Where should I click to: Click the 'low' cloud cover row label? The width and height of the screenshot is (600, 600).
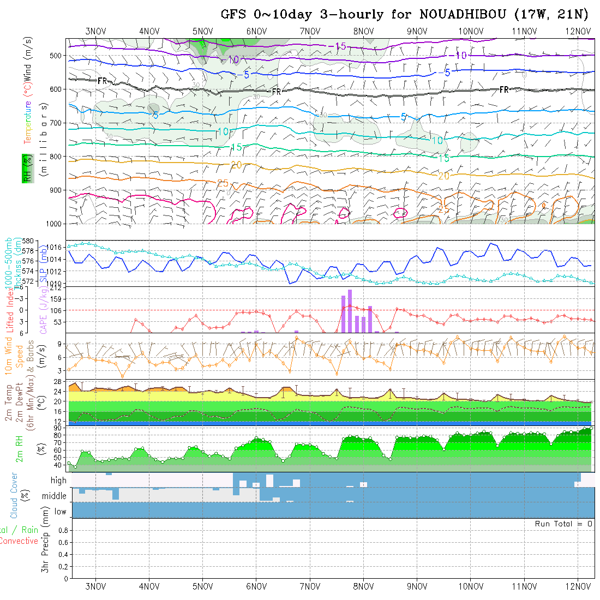click(60, 512)
